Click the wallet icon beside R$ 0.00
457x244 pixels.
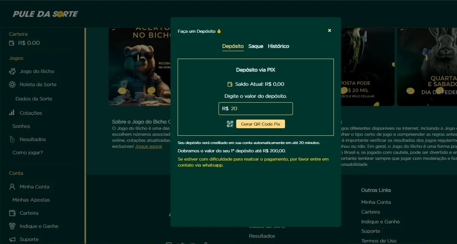(x=12, y=43)
